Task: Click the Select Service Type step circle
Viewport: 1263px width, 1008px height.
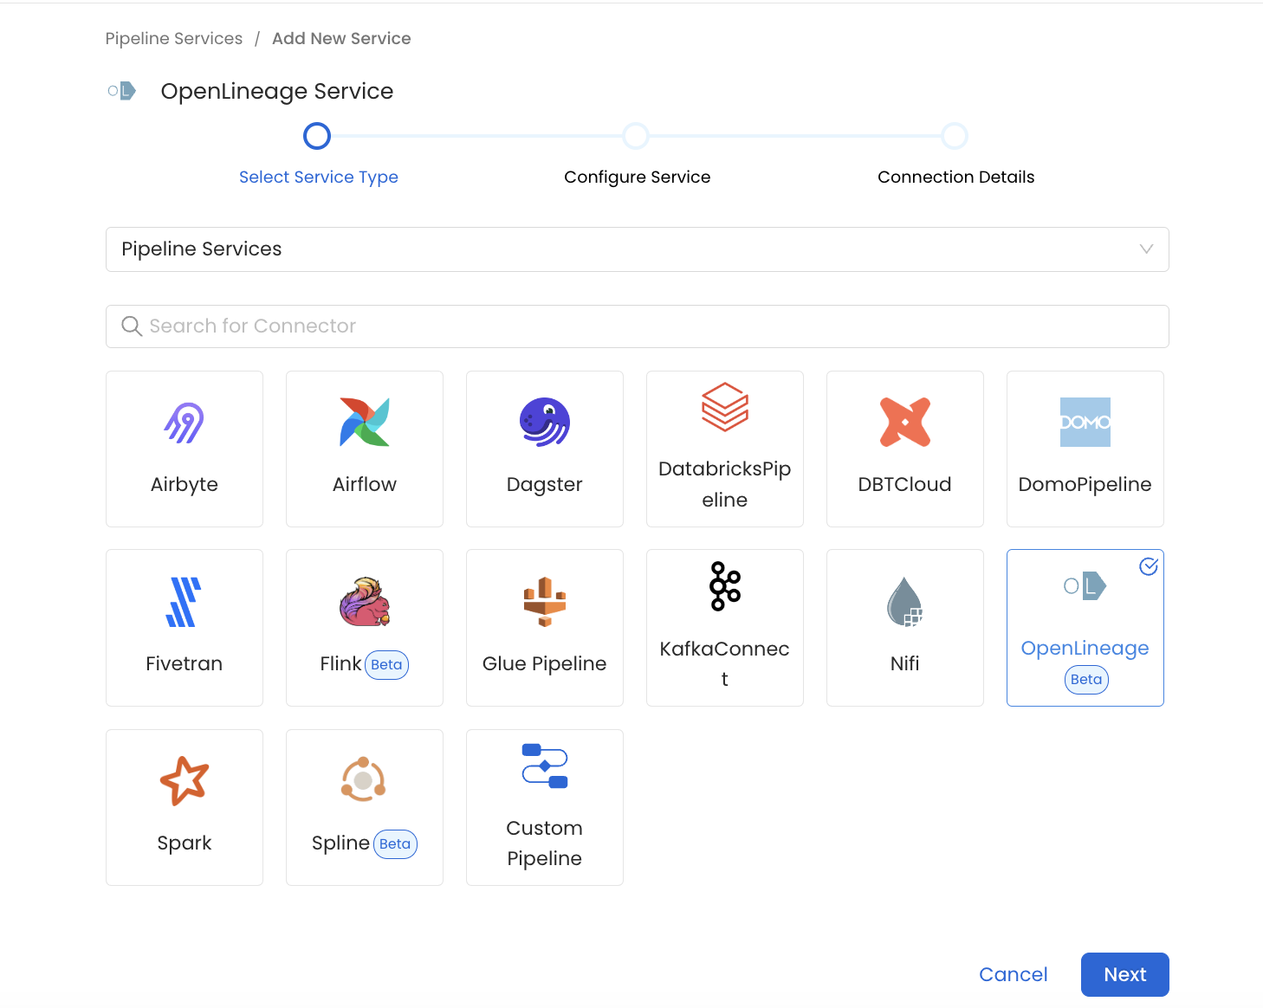Action: pos(317,136)
